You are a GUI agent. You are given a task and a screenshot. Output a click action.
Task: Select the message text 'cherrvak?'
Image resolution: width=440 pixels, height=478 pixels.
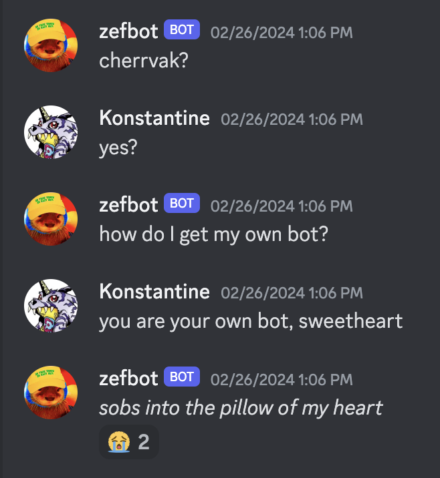pyautogui.click(x=144, y=60)
